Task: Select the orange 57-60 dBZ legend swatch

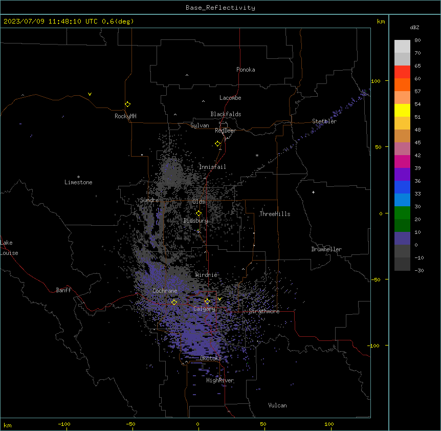Action: (402, 84)
